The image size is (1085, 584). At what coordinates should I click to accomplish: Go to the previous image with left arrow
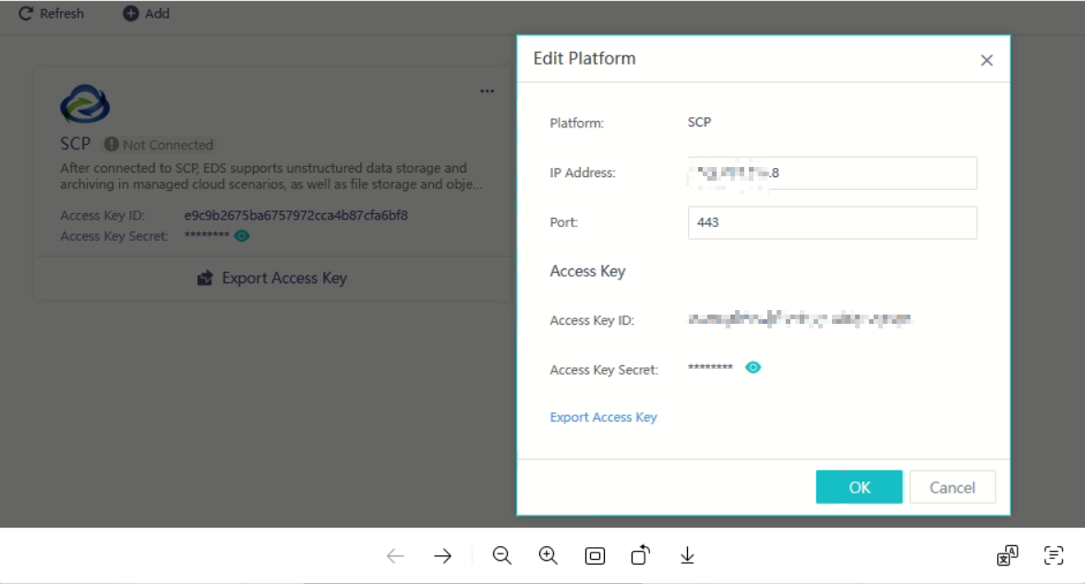coord(395,555)
